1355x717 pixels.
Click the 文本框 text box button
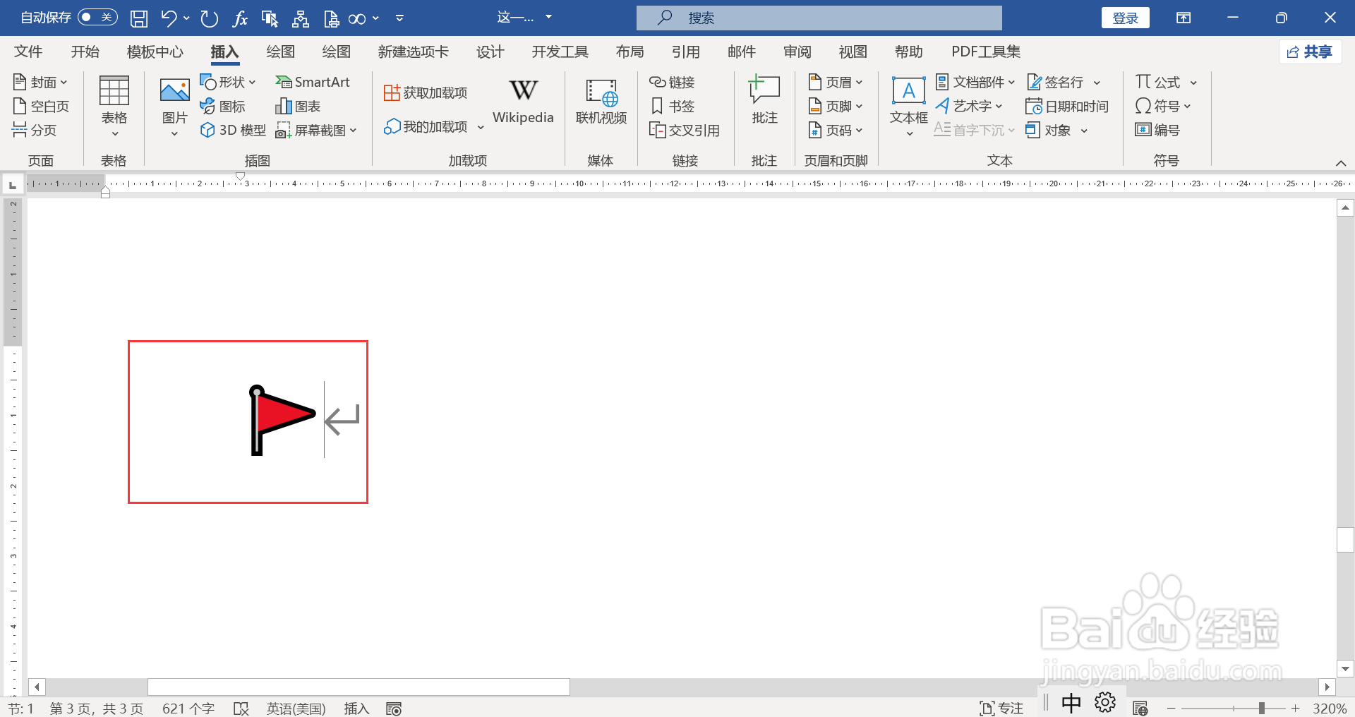(x=908, y=106)
